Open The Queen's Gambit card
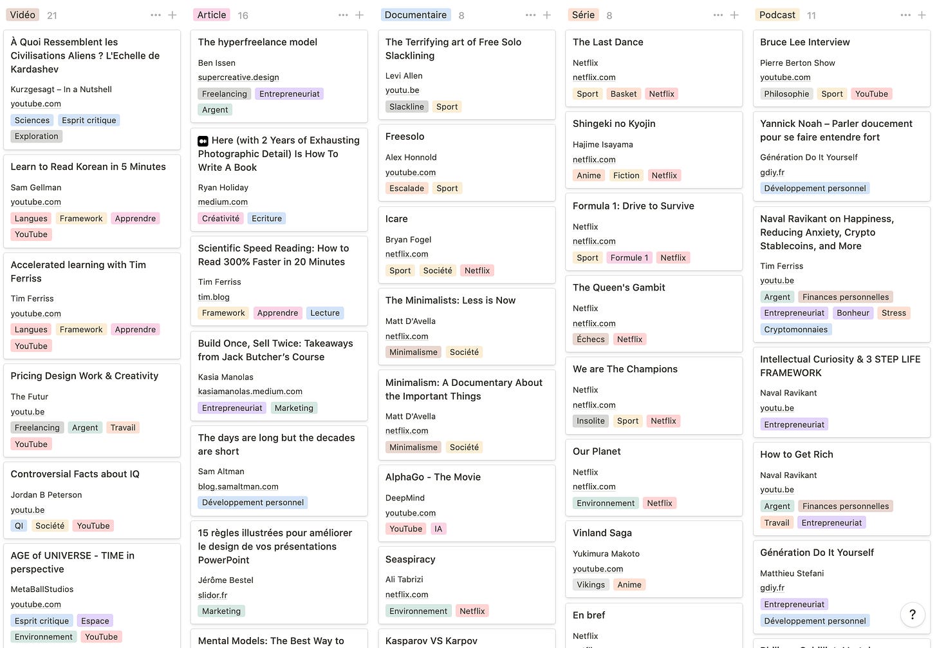This screenshot has width=937, height=648. [654, 314]
